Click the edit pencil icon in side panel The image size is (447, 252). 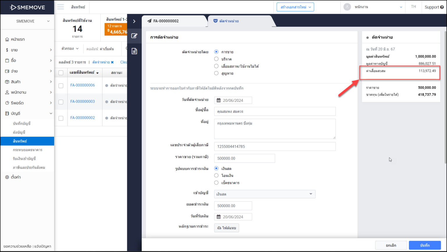point(134,36)
